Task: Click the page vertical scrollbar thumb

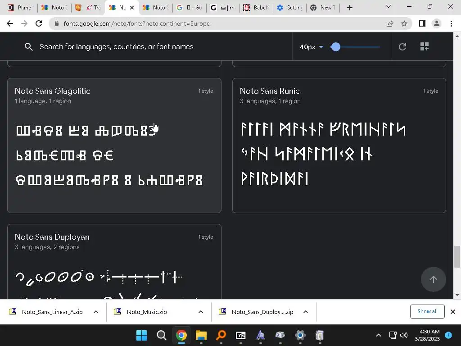Action: click(x=457, y=256)
